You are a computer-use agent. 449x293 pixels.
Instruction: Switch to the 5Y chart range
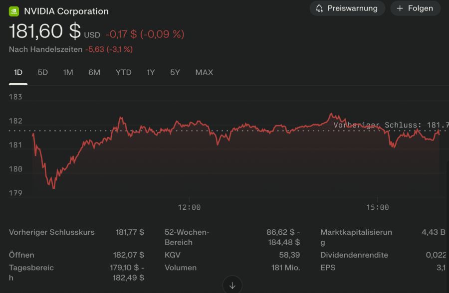pyautogui.click(x=175, y=72)
